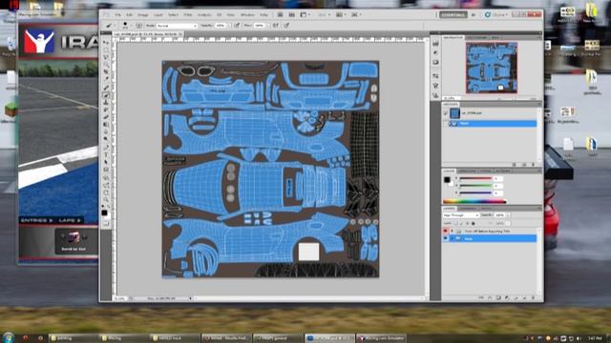
Task: Expand the 'Turn Off Before Exporting TGA' group
Action: [452, 231]
